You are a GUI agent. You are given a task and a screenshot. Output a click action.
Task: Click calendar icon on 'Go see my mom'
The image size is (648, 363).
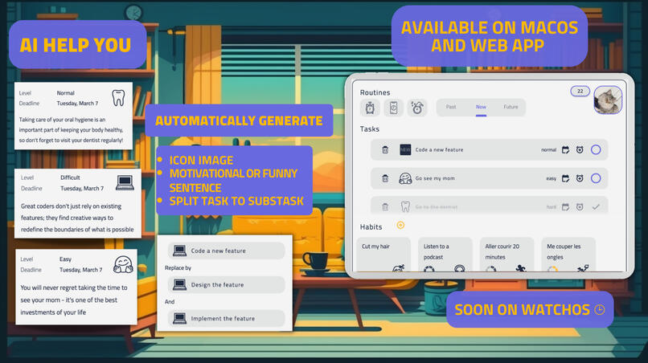[565, 179]
